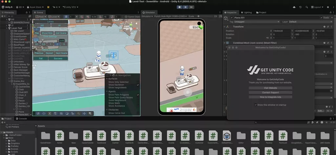Viewport: 336px width, 155px height.
Task: Select AI Navigation compass tool in scene overlay
Action: tap(38, 113)
